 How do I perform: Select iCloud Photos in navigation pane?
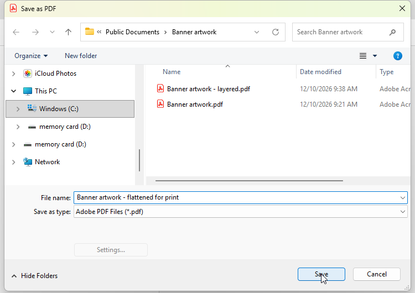click(55, 74)
